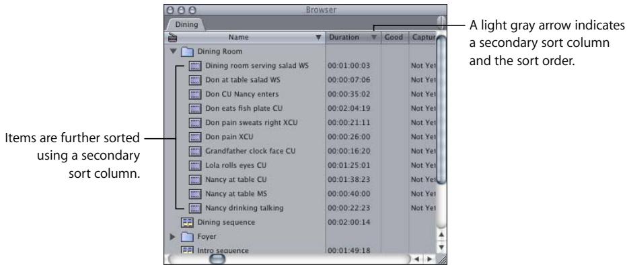Expand the Foyer bin triangle
The width and height of the screenshot is (627, 265).
coord(173,236)
